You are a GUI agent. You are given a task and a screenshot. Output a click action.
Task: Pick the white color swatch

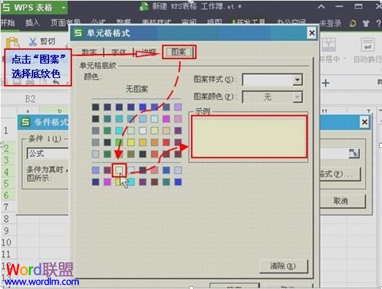tap(143, 131)
